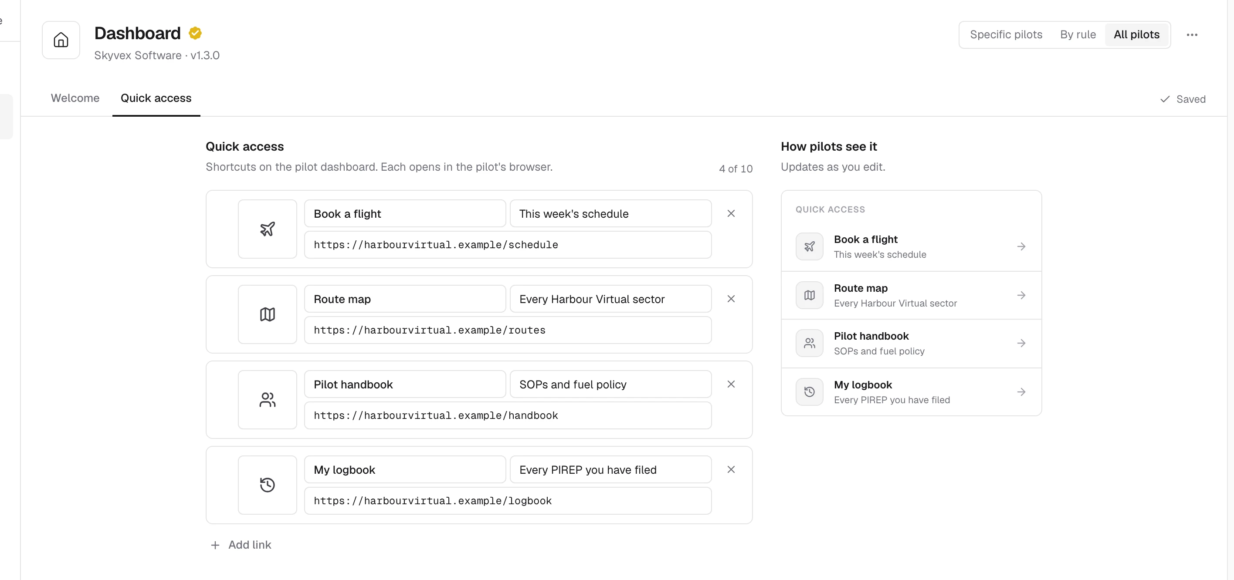Open the three-dot more options menu
Image resolution: width=1234 pixels, height=580 pixels.
(1192, 34)
